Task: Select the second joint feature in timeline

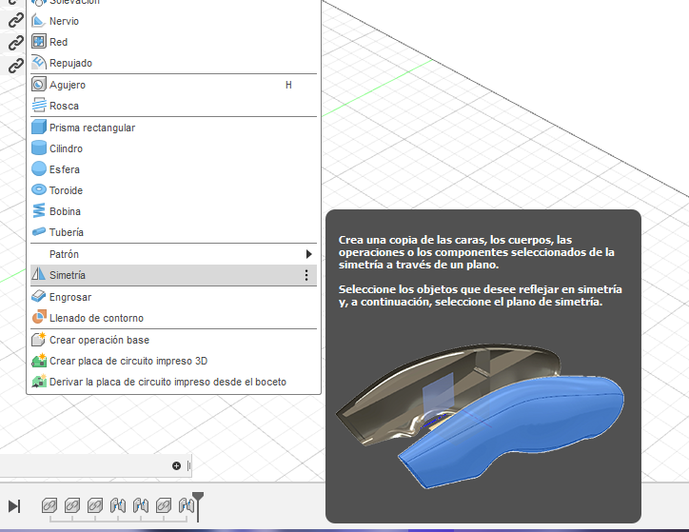Action: click(72, 505)
